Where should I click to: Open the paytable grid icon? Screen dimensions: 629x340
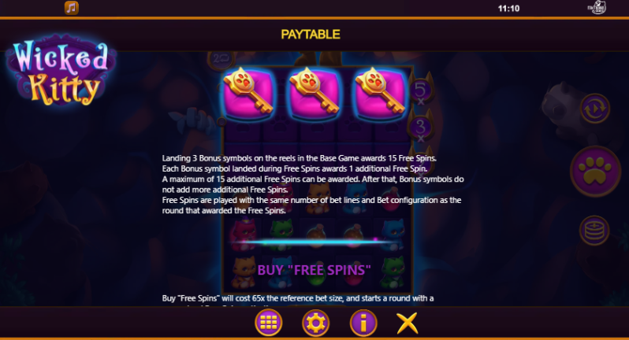coord(268,323)
